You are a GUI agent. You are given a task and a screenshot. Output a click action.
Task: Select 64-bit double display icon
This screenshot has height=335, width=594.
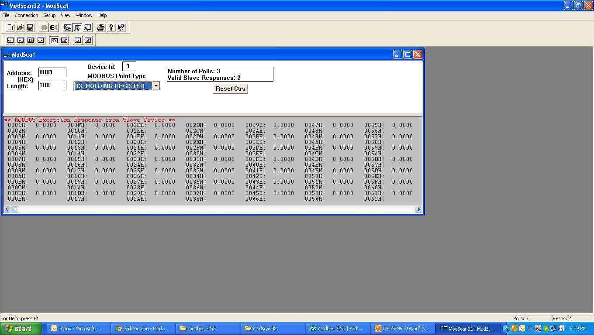[77, 40]
